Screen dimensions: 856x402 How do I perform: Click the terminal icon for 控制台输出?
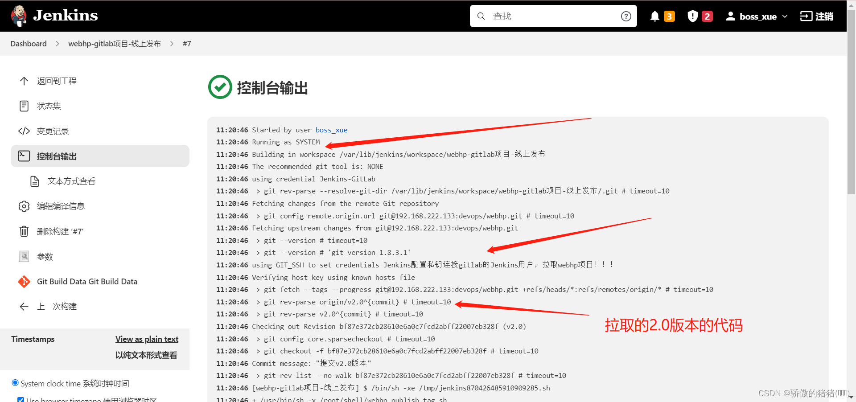pyautogui.click(x=24, y=156)
